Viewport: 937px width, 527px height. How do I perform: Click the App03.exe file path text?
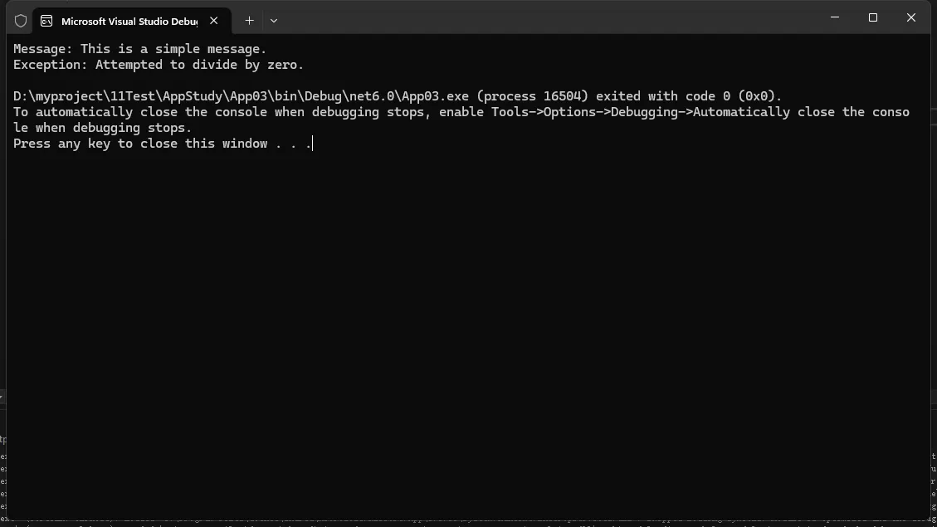pos(241,96)
